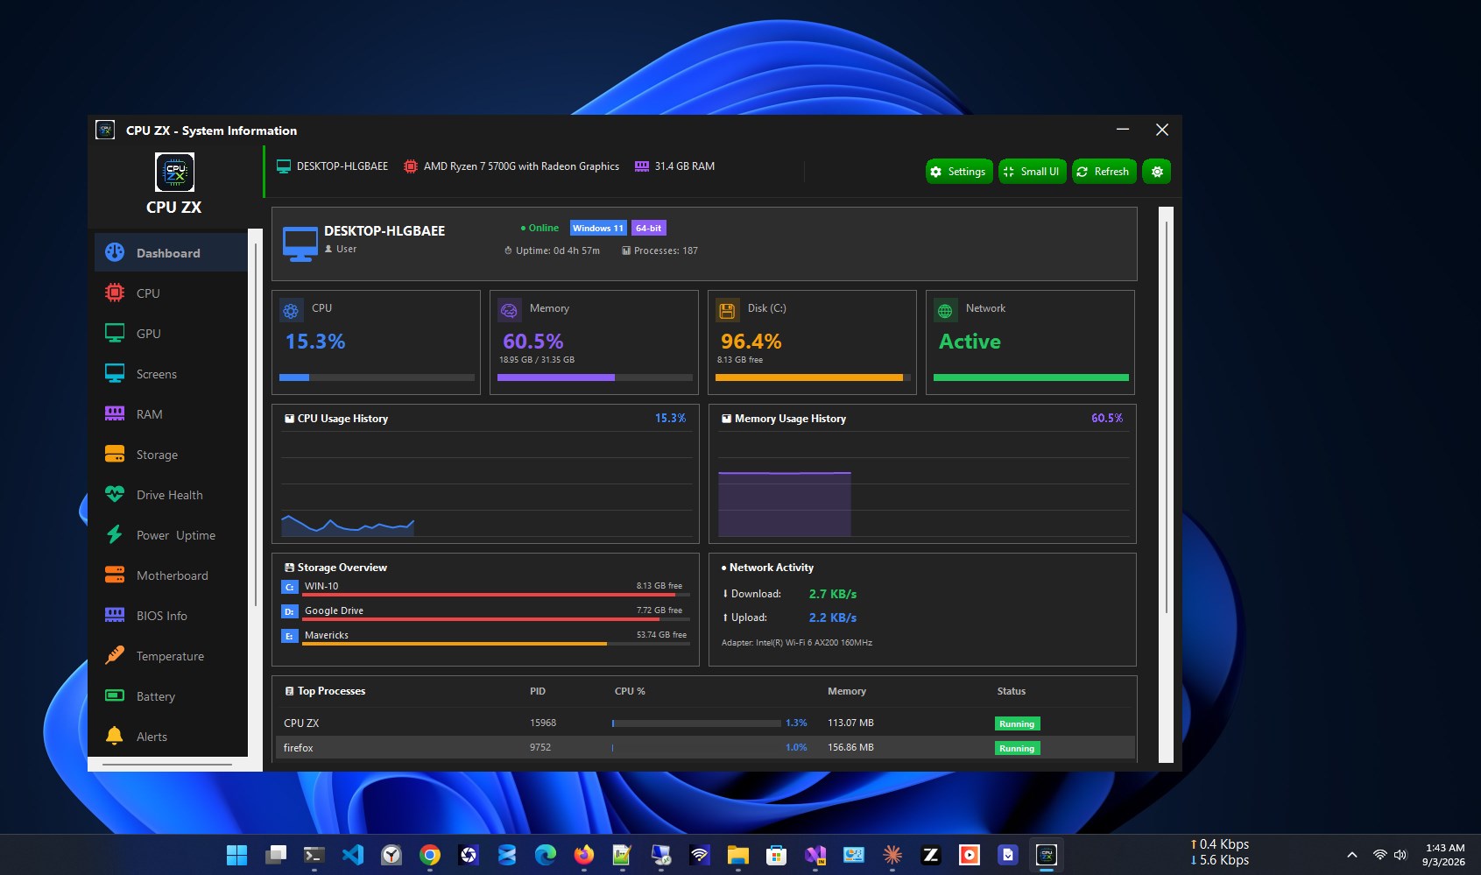Click the DESKTOP-HLGBAEE monitor icon in header card
This screenshot has height=875, width=1481.
(x=300, y=243)
